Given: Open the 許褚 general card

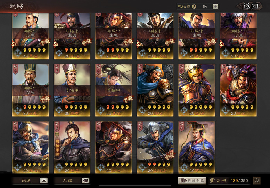Looking at the screenshot, I should click(x=155, y=90).
